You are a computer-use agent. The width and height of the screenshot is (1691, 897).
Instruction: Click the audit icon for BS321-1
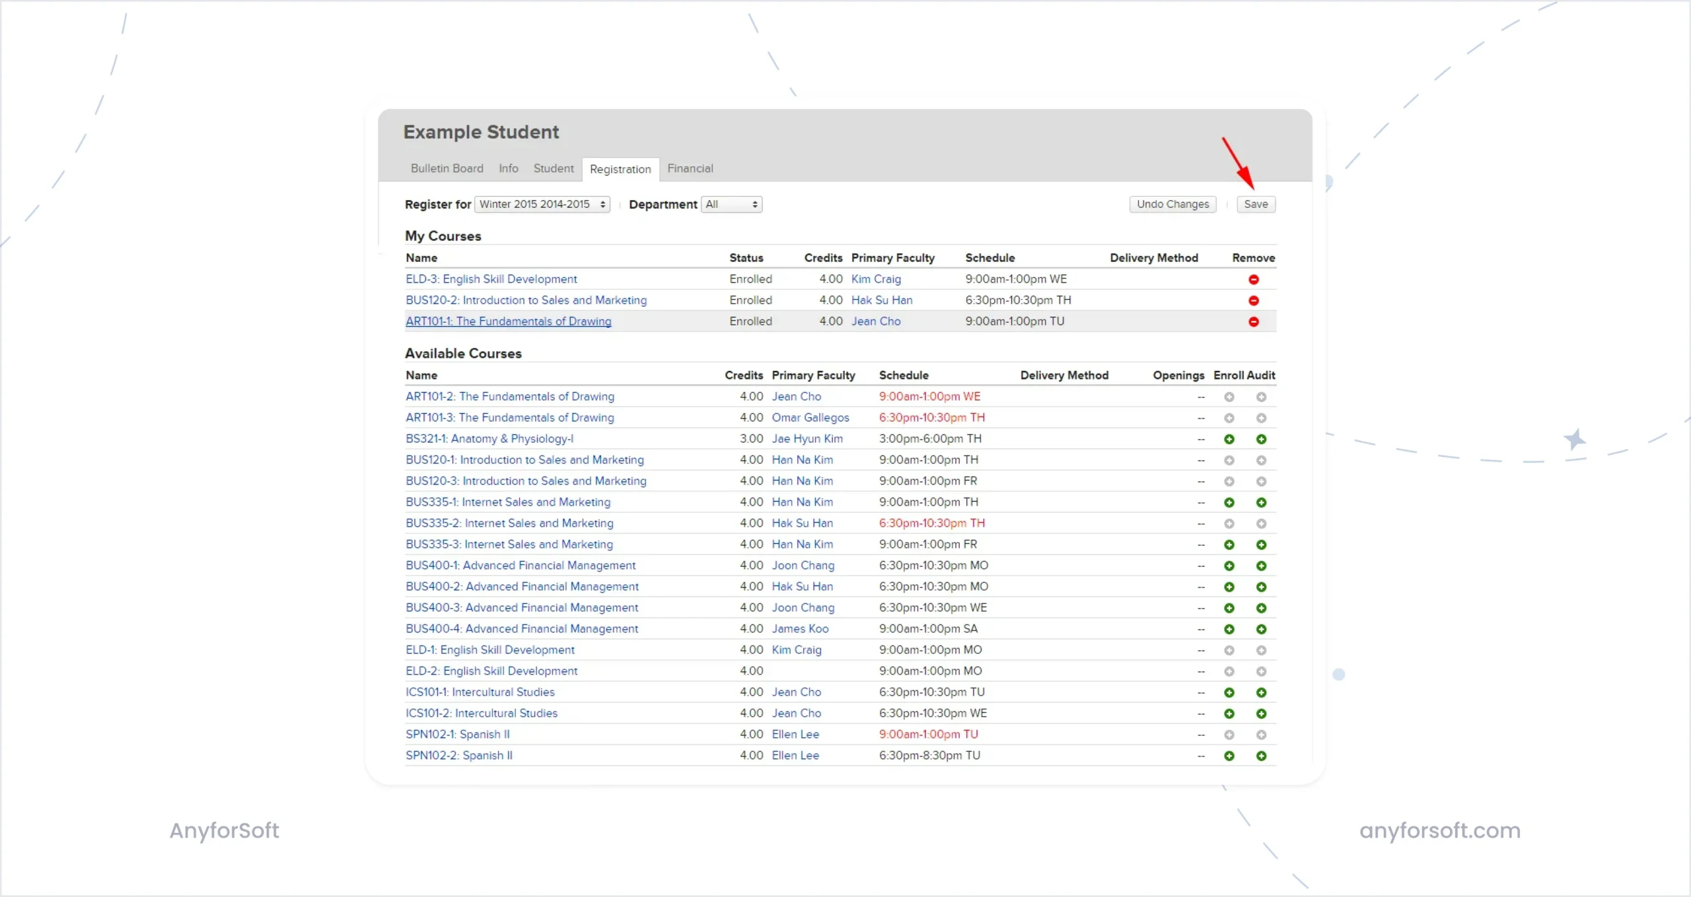click(x=1261, y=438)
